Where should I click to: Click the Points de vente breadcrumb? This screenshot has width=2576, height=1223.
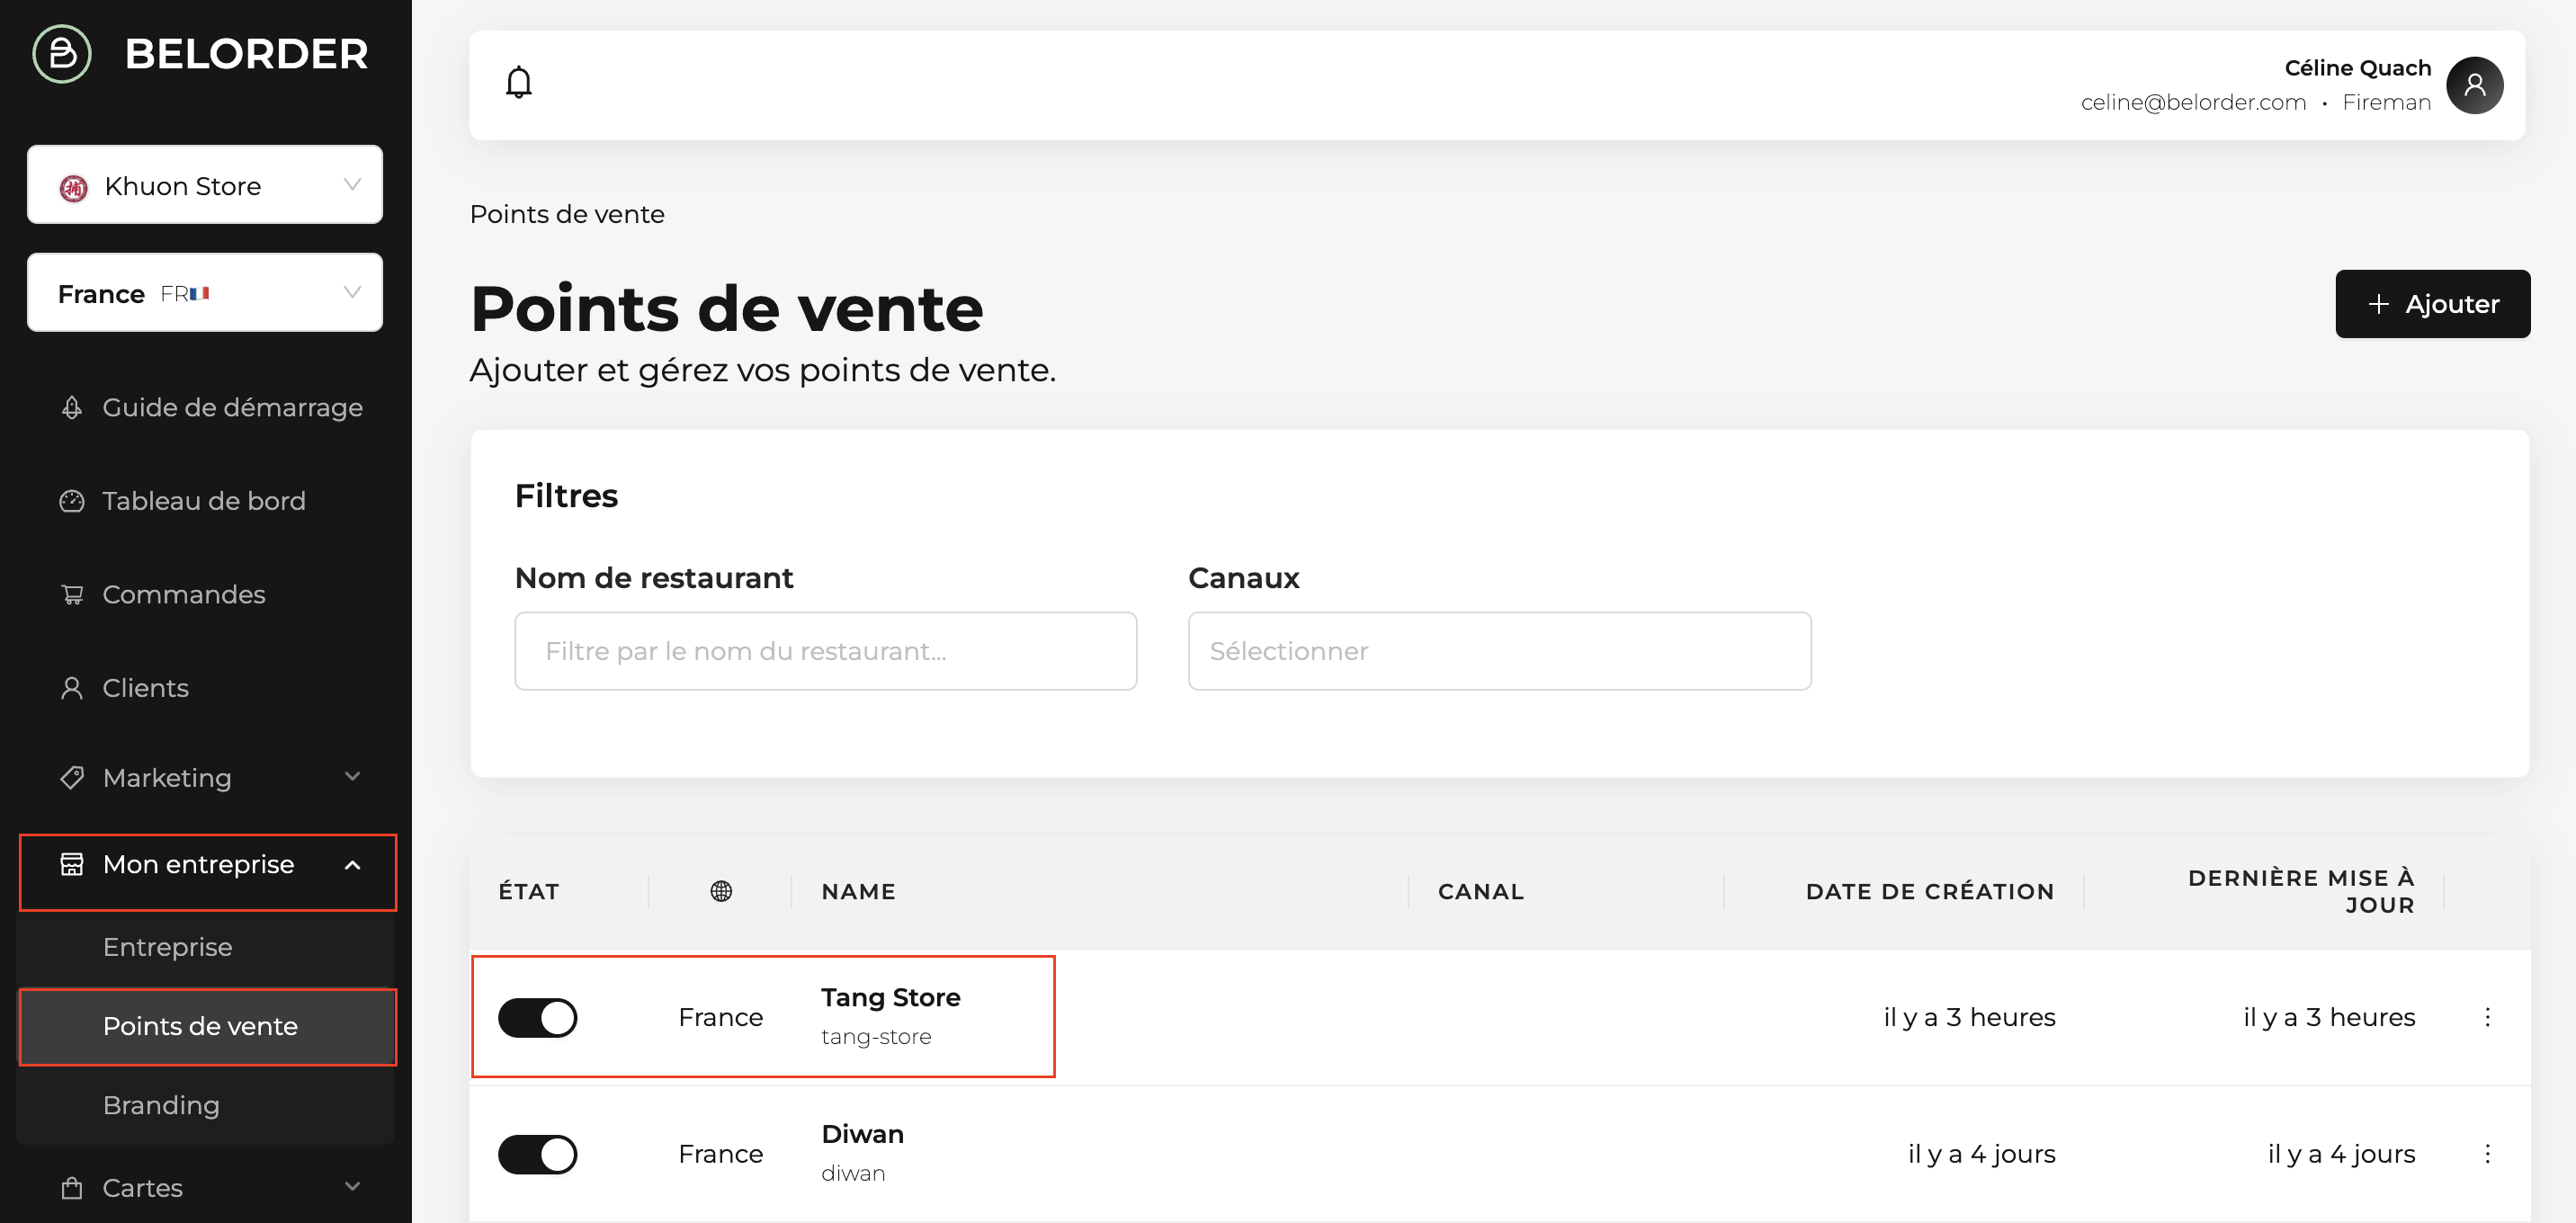[x=567, y=215]
